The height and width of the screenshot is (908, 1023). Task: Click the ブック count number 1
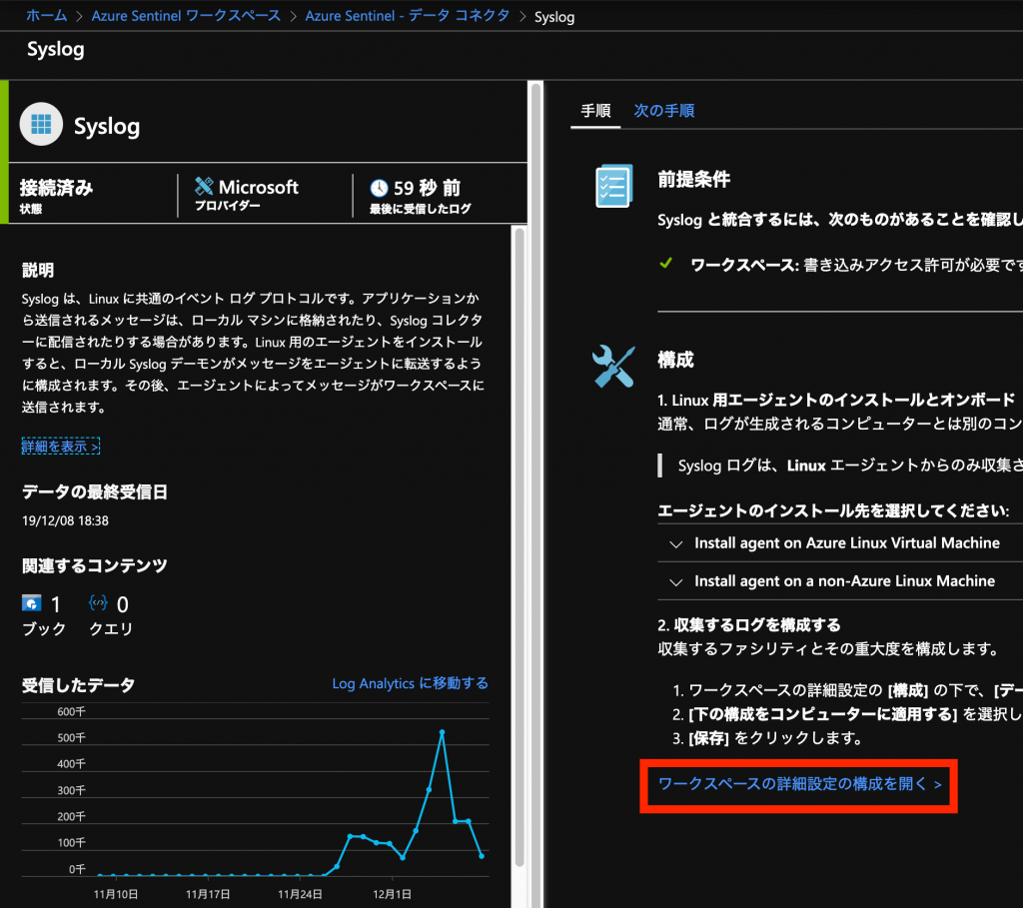(56, 604)
